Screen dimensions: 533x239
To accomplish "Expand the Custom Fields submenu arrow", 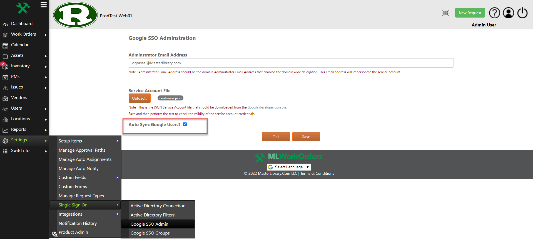I will pyautogui.click(x=118, y=178).
